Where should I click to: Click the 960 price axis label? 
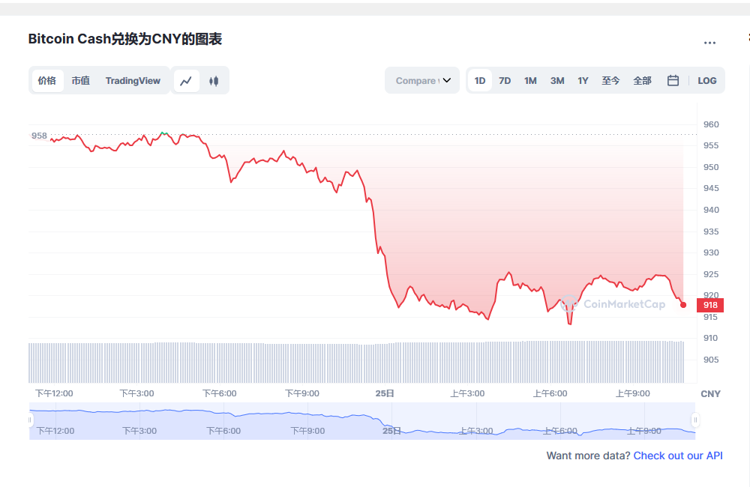711,124
